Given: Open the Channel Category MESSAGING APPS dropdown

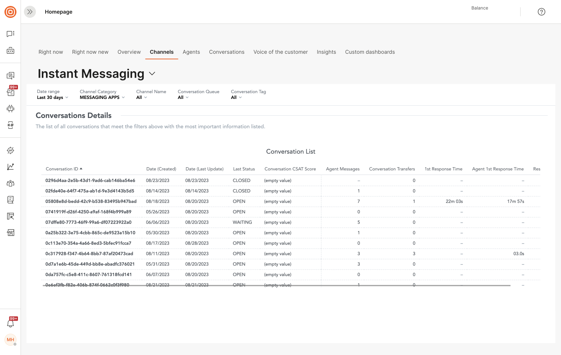Looking at the screenshot, I should click(102, 97).
